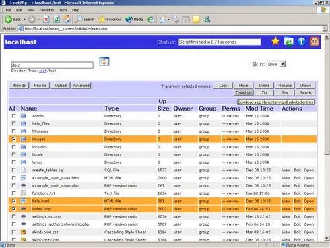
Task: Open the Tools menu
Action: 63,10
